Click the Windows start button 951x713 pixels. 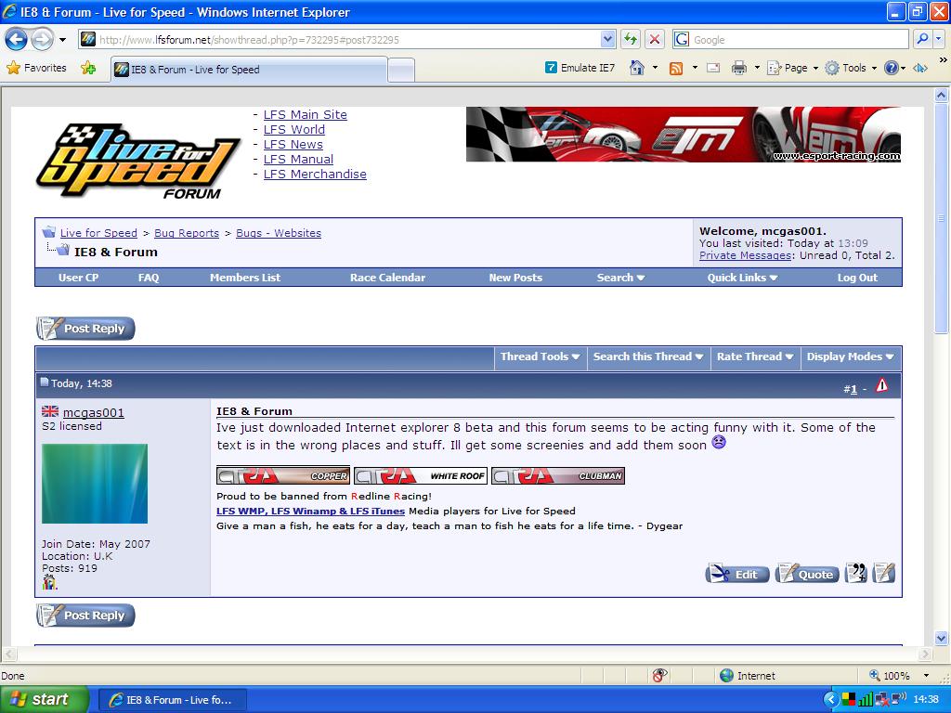coord(44,699)
